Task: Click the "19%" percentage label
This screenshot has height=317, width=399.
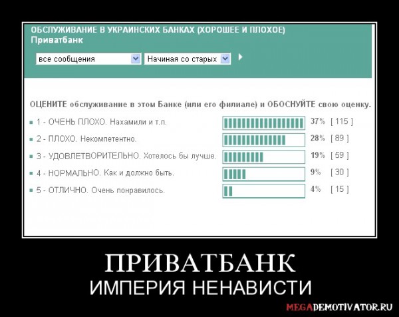Action: 318,155
